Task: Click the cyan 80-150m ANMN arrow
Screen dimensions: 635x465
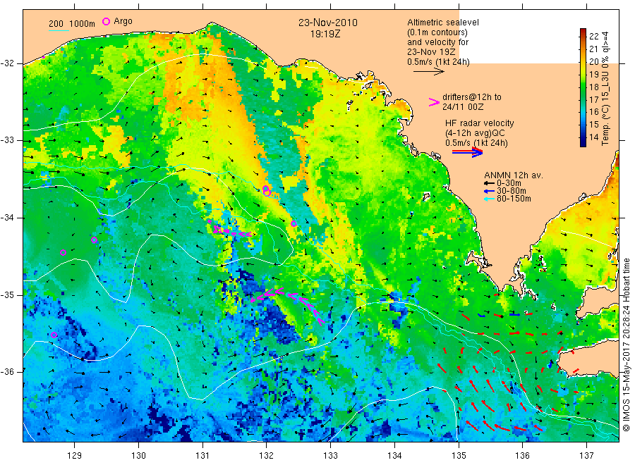Action: click(489, 199)
